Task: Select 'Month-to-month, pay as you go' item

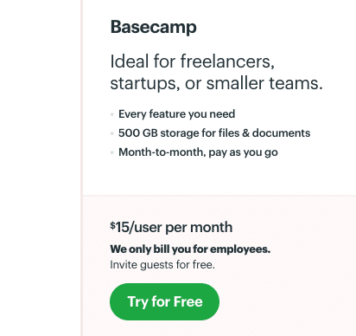Action: (x=198, y=152)
